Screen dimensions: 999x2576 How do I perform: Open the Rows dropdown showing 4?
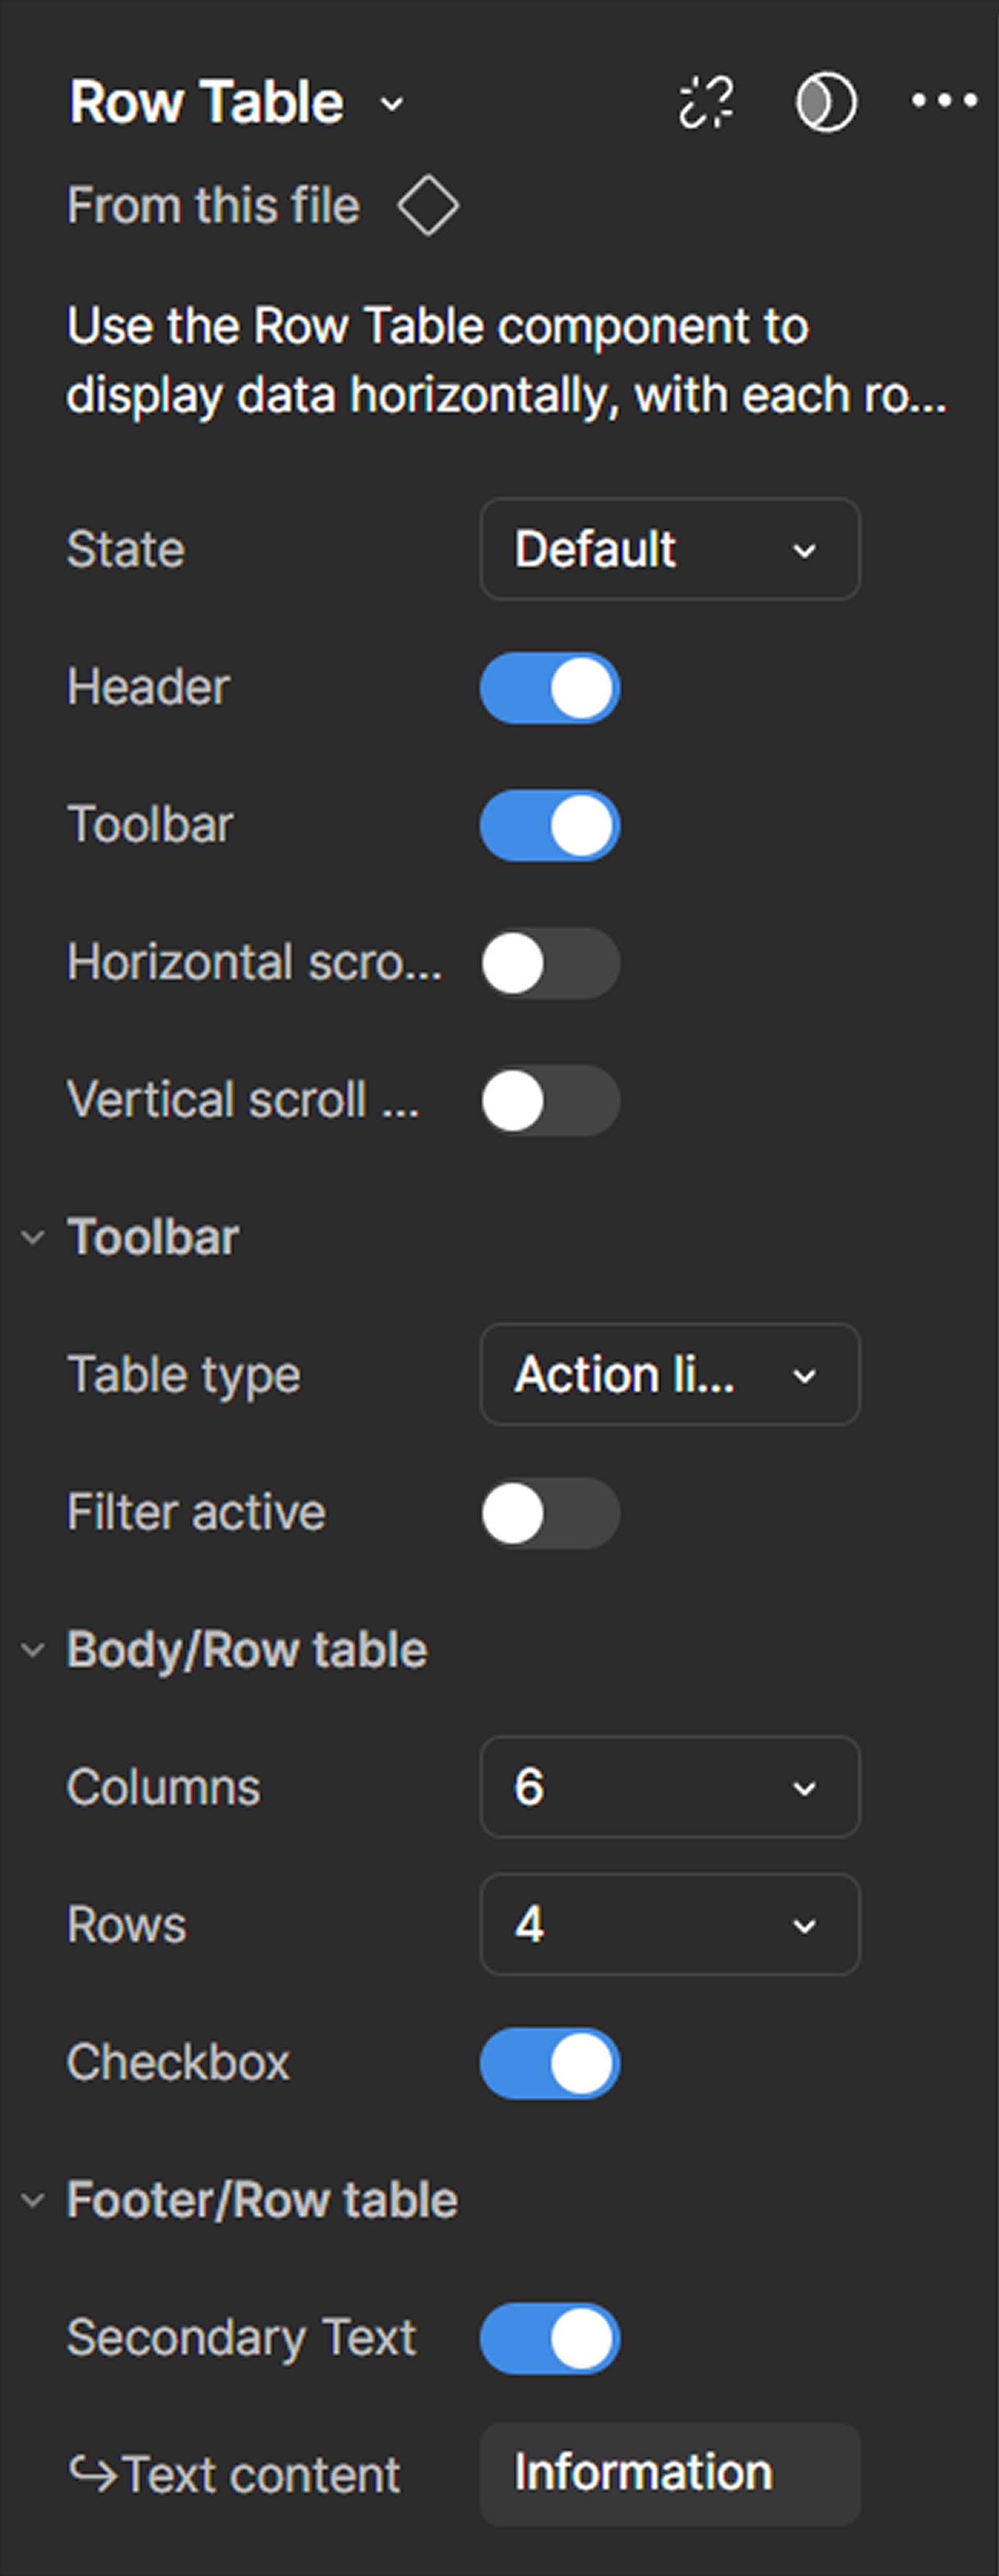pyautogui.click(x=670, y=1924)
